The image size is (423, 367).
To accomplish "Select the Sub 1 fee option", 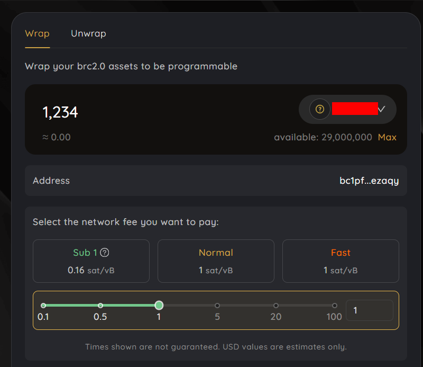I will click(91, 261).
